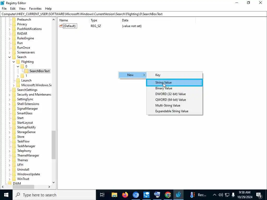
Task: Click the (Default) string value icon
Action: (61, 26)
